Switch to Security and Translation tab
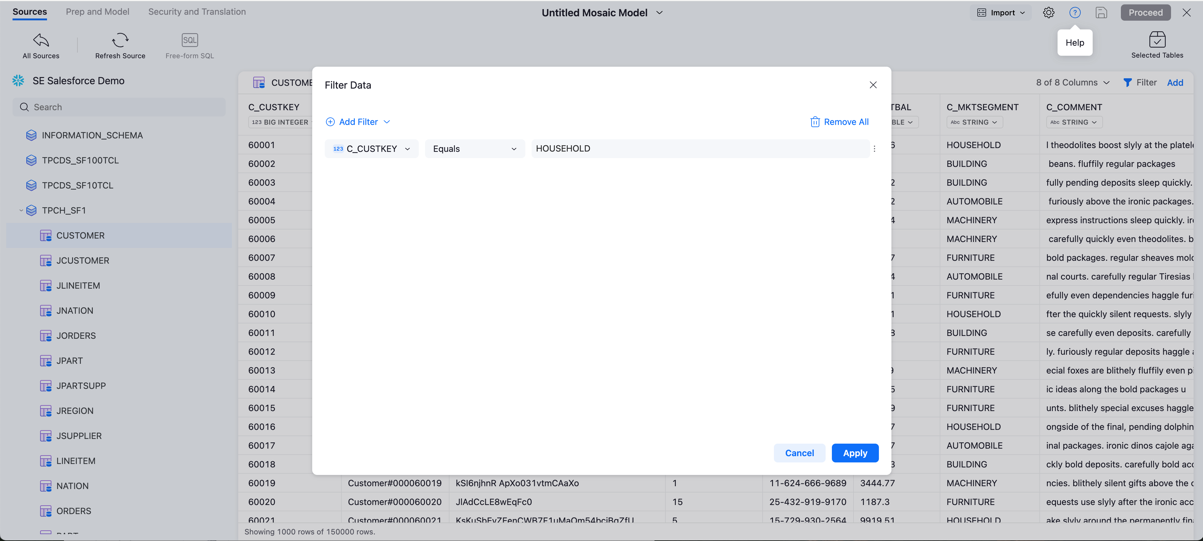1203x541 pixels. point(197,12)
